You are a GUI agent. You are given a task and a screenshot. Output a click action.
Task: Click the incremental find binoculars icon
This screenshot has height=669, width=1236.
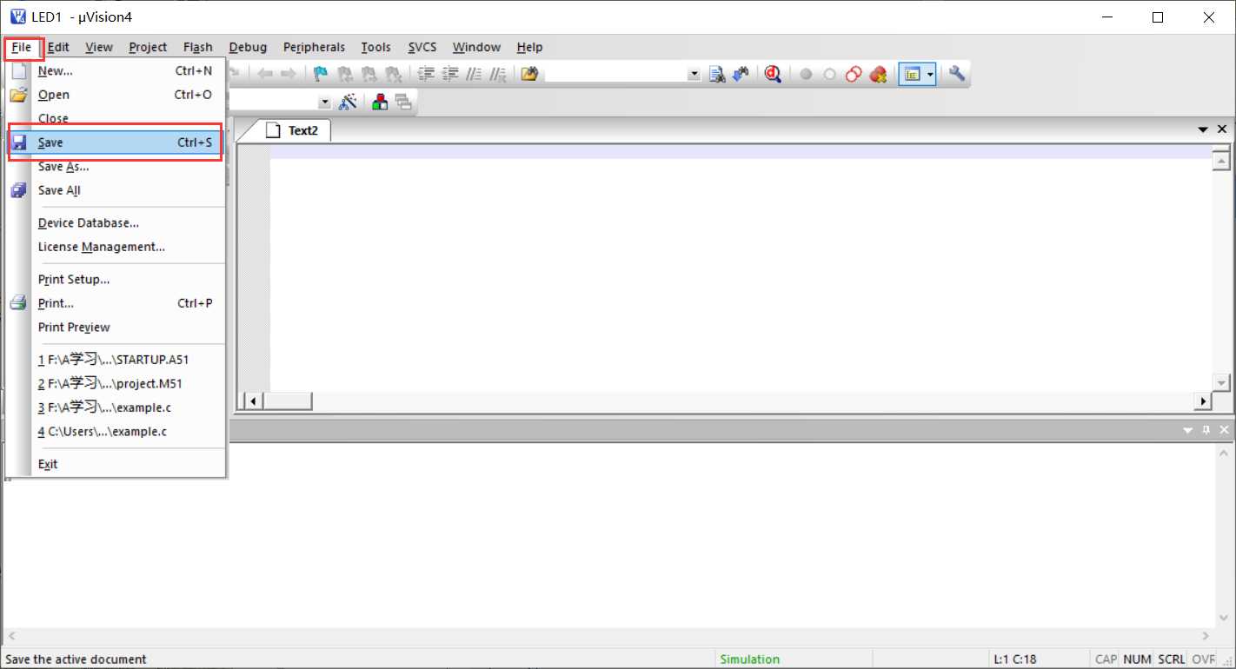[x=741, y=75]
